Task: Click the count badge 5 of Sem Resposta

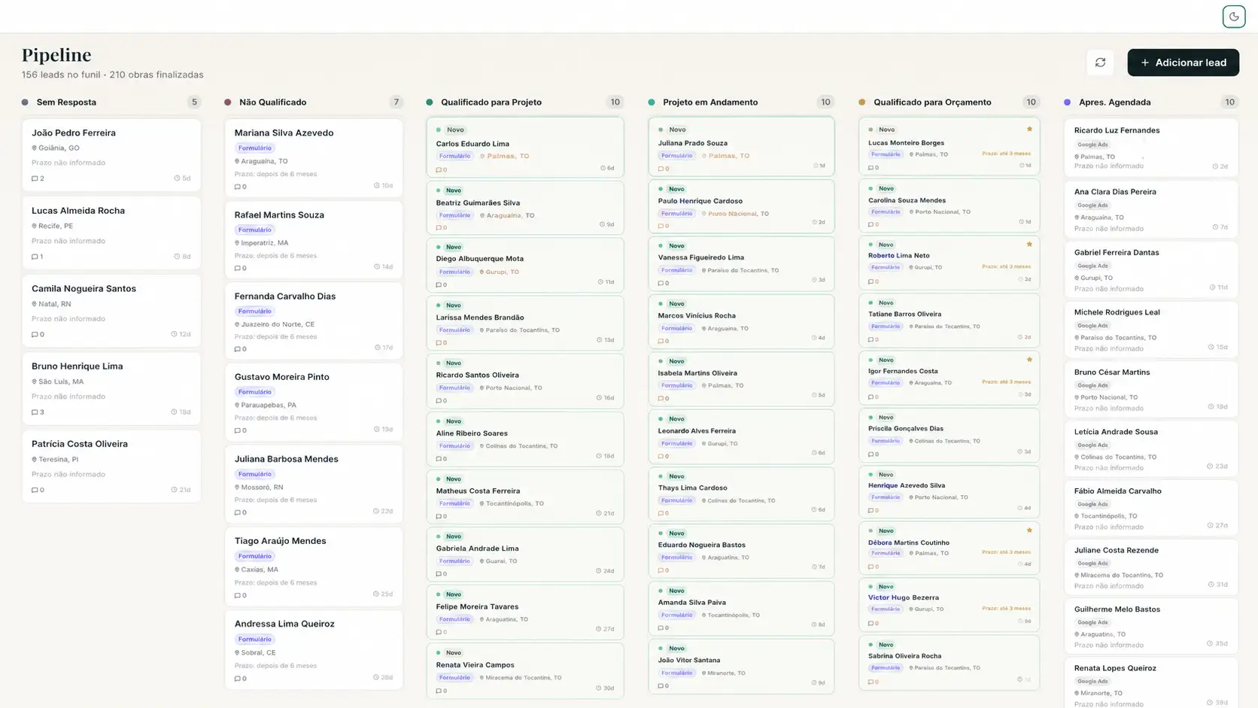Action: point(194,102)
